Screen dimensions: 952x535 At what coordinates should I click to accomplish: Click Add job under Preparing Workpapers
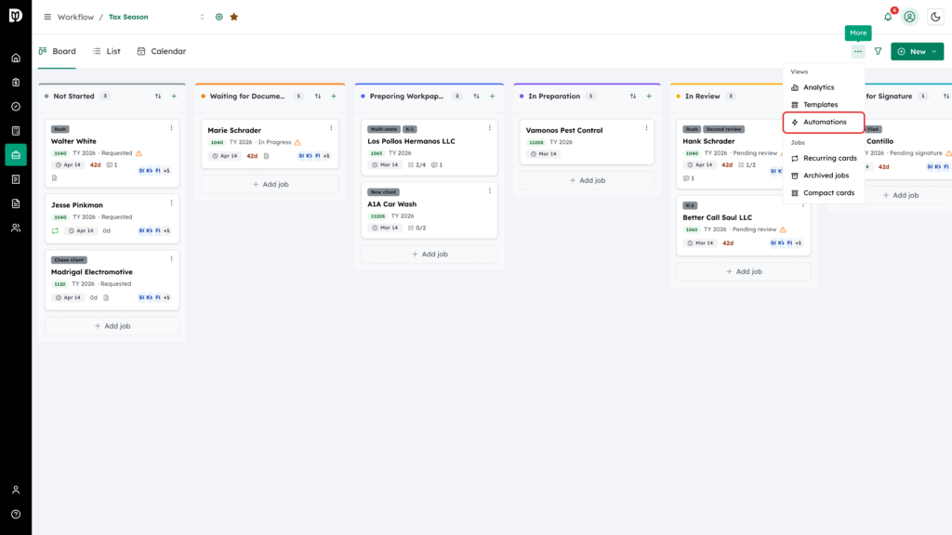pos(430,254)
